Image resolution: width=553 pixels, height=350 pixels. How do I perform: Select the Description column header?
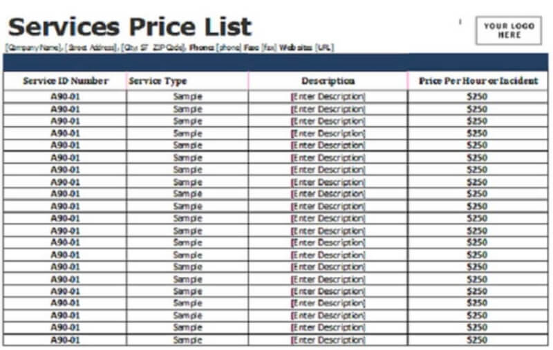(328, 81)
